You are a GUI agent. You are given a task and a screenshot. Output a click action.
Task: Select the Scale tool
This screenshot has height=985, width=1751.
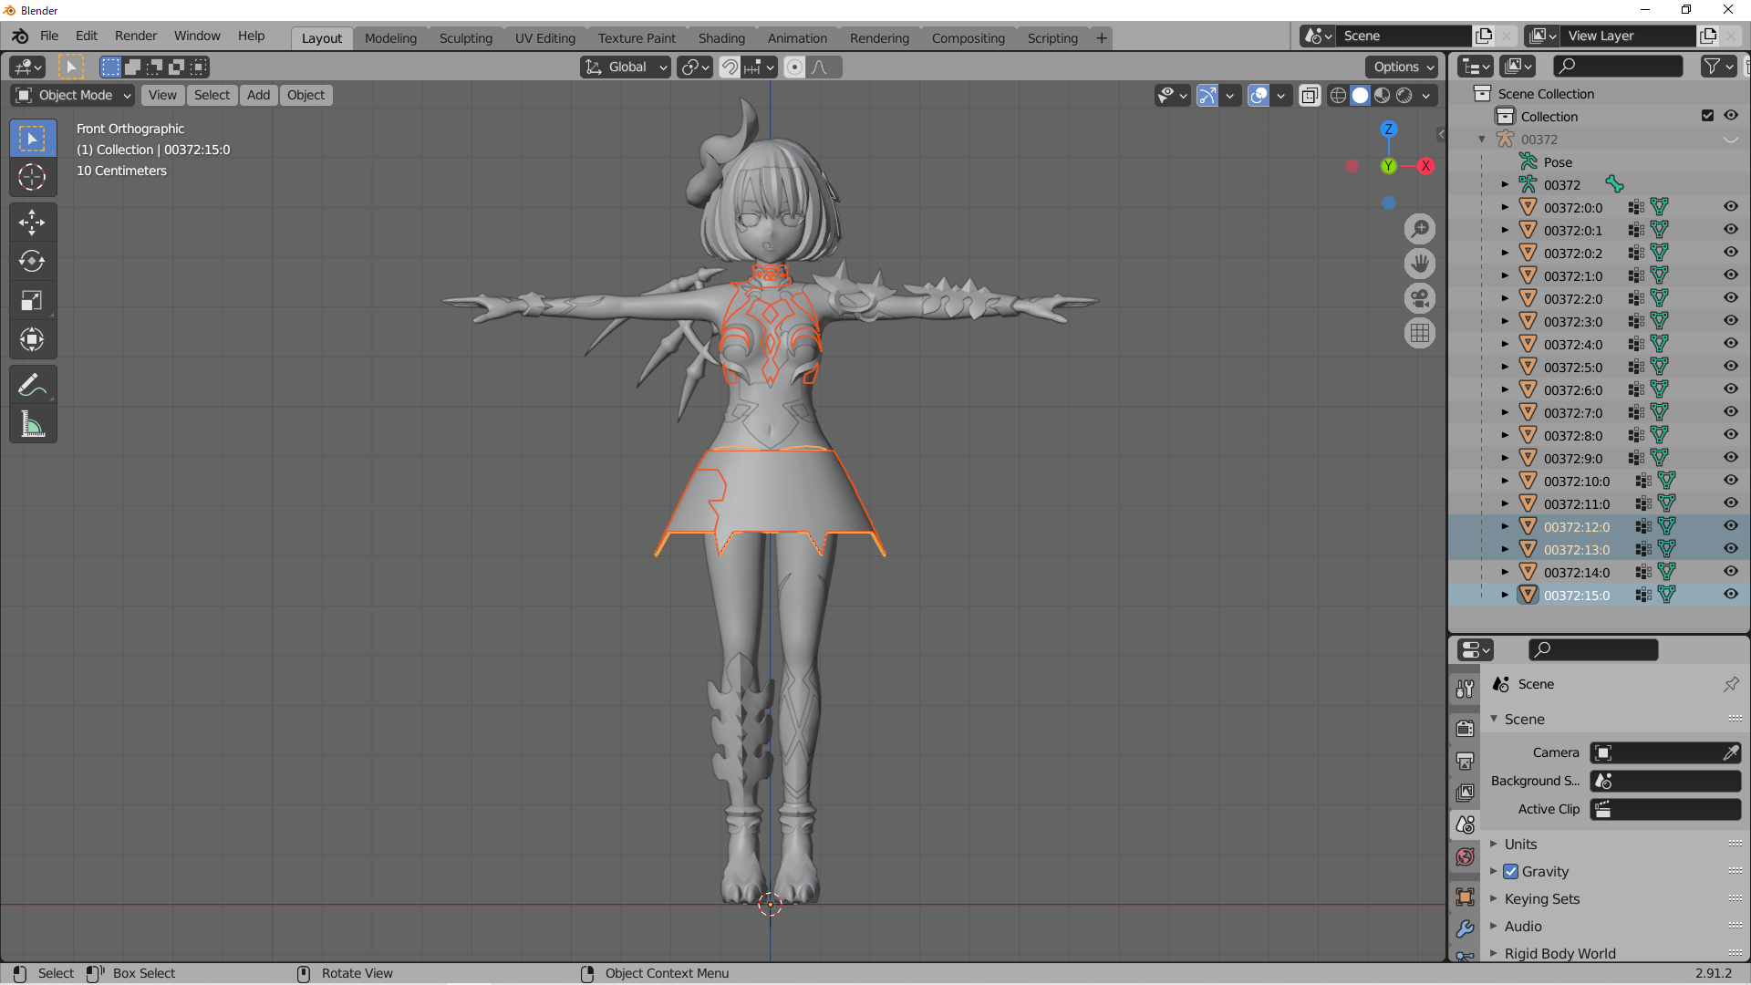point(32,300)
